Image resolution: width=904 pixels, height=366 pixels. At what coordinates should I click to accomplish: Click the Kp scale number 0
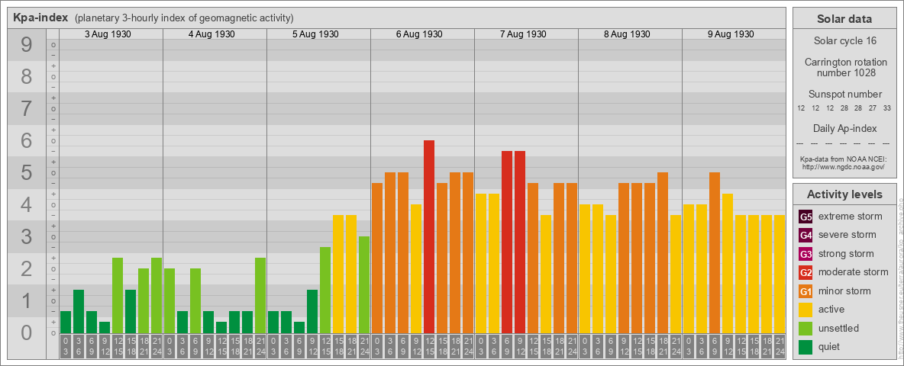26,332
